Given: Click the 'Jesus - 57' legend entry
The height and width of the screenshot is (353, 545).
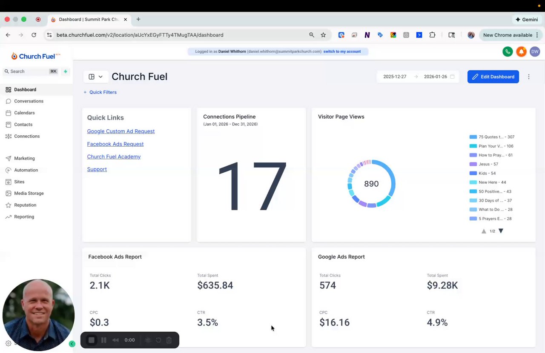Looking at the screenshot, I should coord(484,164).
